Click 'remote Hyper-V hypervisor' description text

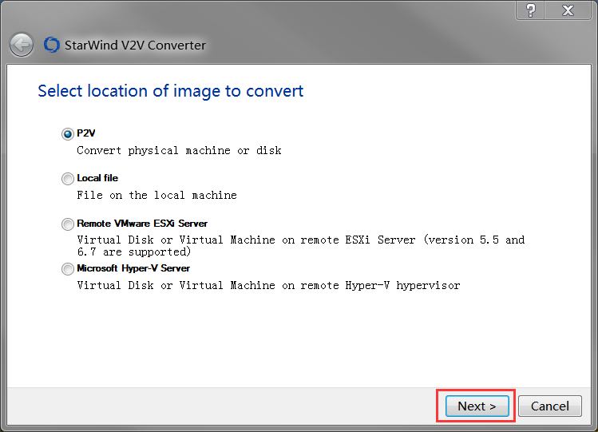(x=380, y=286)
